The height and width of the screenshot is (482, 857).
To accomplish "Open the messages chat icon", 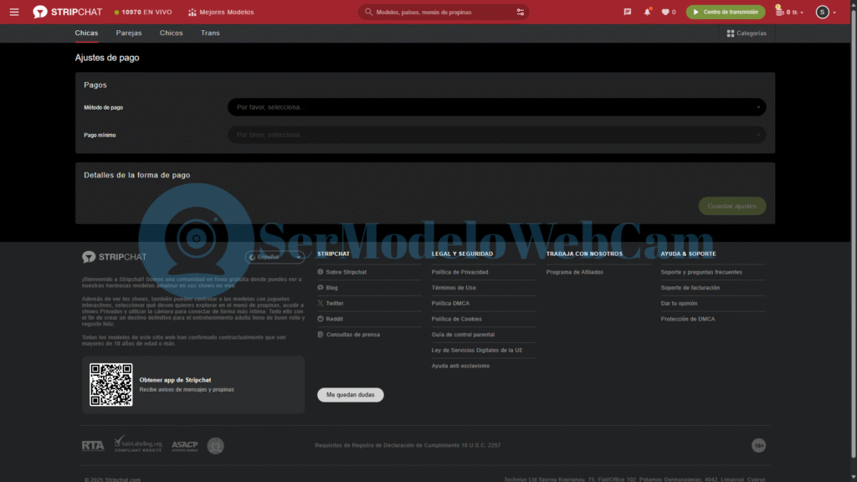I will click(x=628, y=12).
